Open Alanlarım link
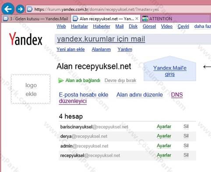Viewport: 211px width, 172px height. (101, 50)
